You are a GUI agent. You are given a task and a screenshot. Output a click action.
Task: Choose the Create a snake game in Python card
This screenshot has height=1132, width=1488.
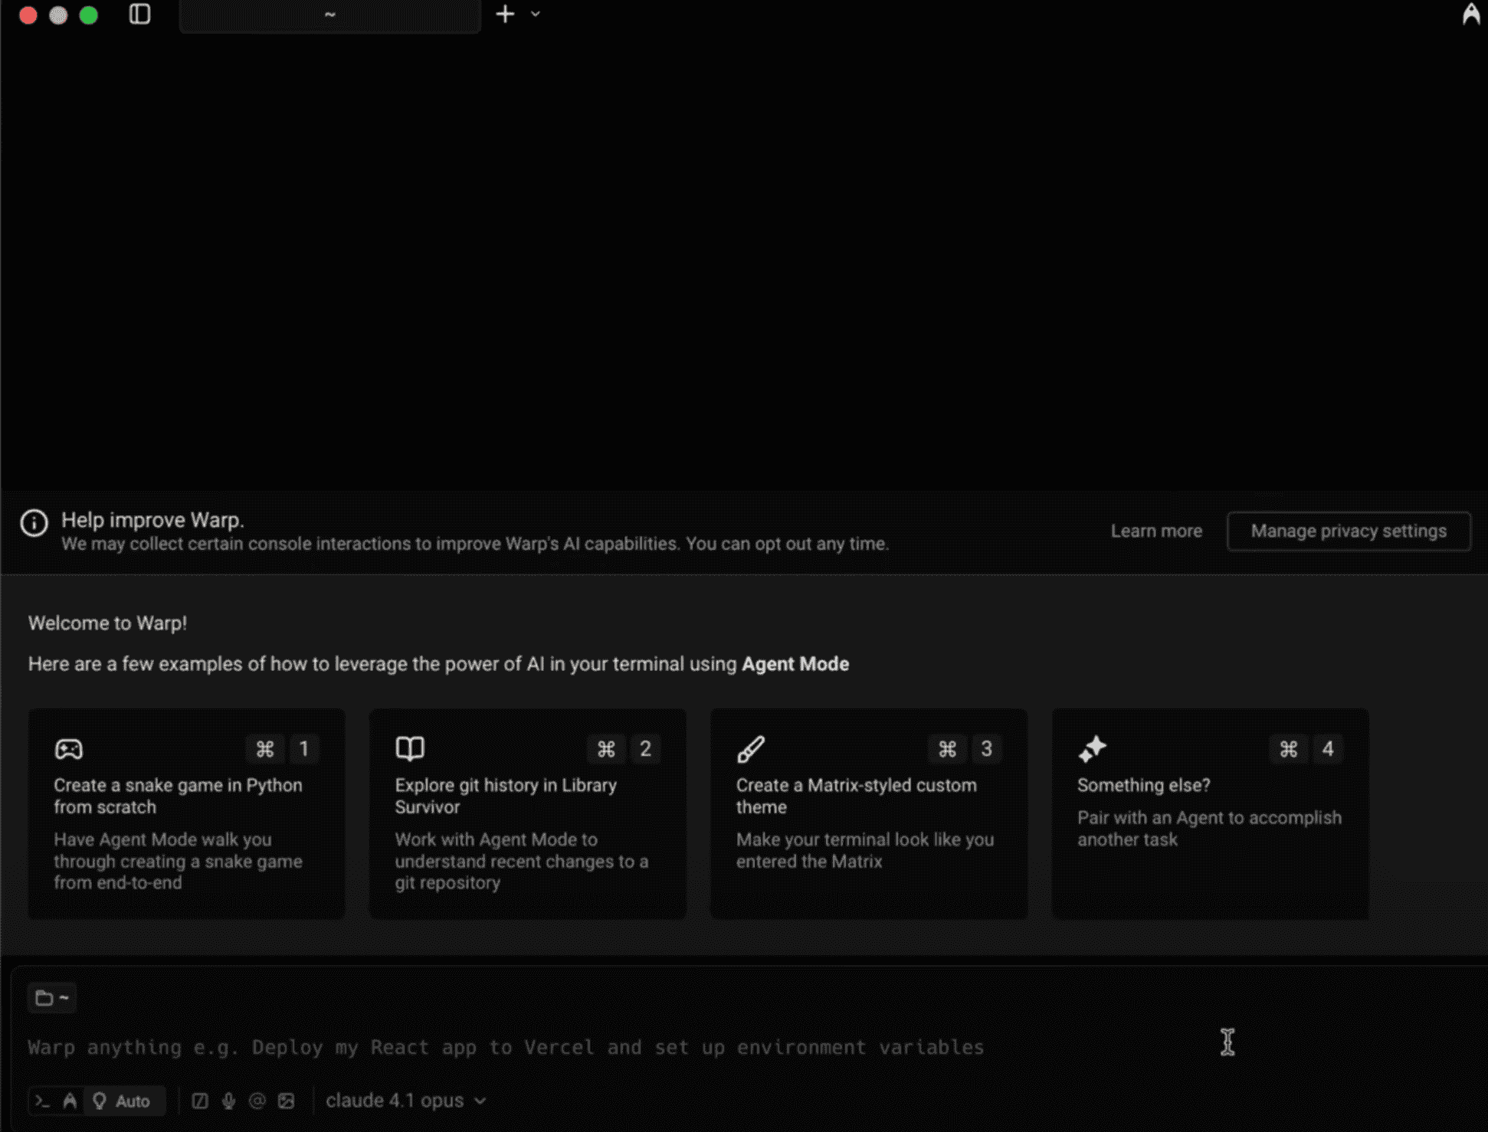tap(186, 813)
